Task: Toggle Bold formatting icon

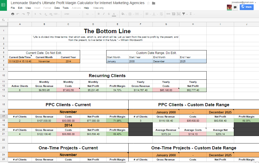Action: tap(99, 14)
